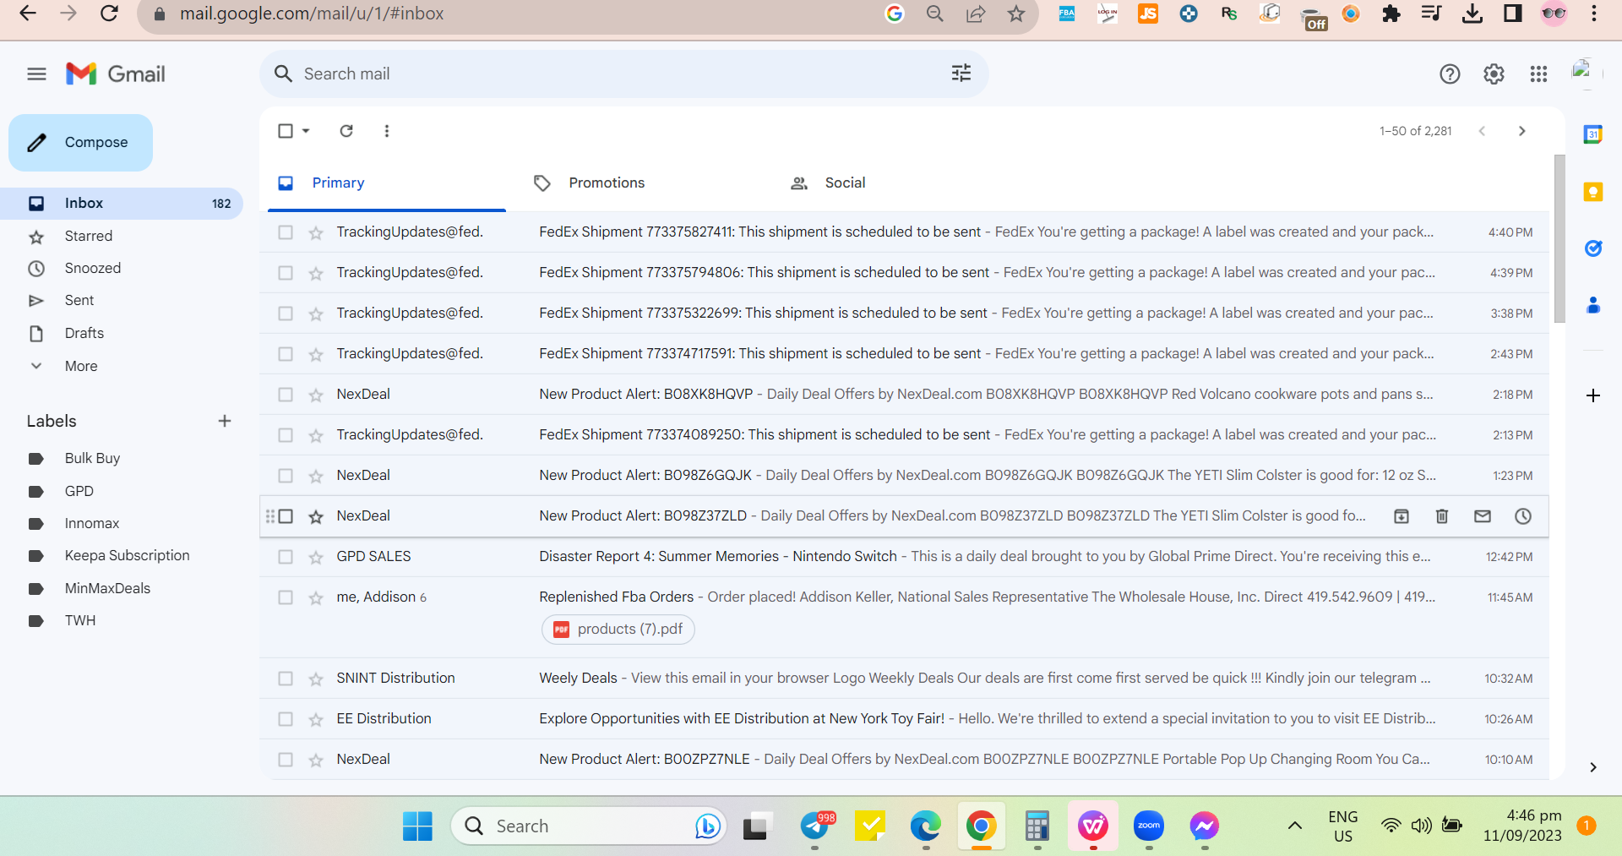Screen dimensions: 1622x856
Task: Select checkbox for NexDeal B08XK8HQVP email
Action: [x=286, y=395]
